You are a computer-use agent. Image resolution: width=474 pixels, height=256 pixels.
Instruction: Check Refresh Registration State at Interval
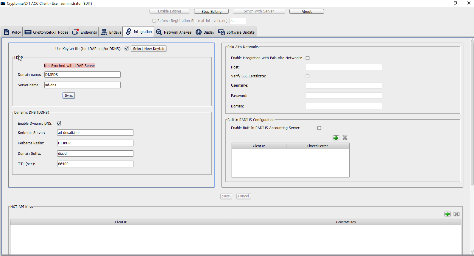coord(154,21)
